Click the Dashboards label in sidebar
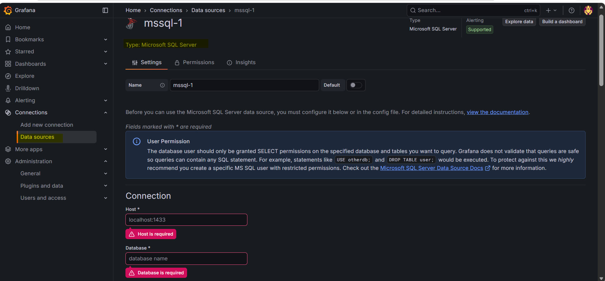This screenshot has width=605, height=281. coord(30,64)
